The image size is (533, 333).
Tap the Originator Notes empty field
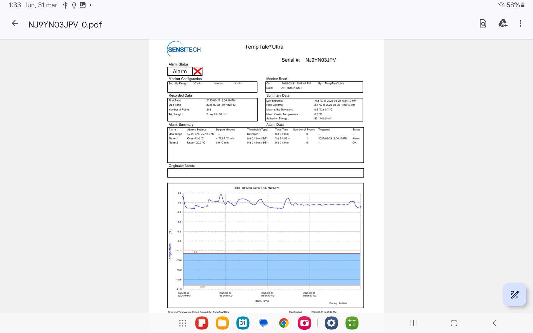(266, 173)
